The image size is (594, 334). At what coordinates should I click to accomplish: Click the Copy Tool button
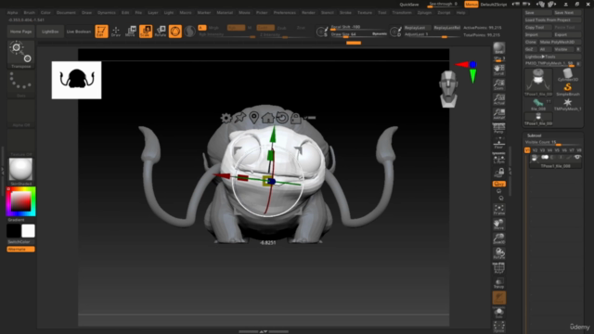[x=538, y=27]
